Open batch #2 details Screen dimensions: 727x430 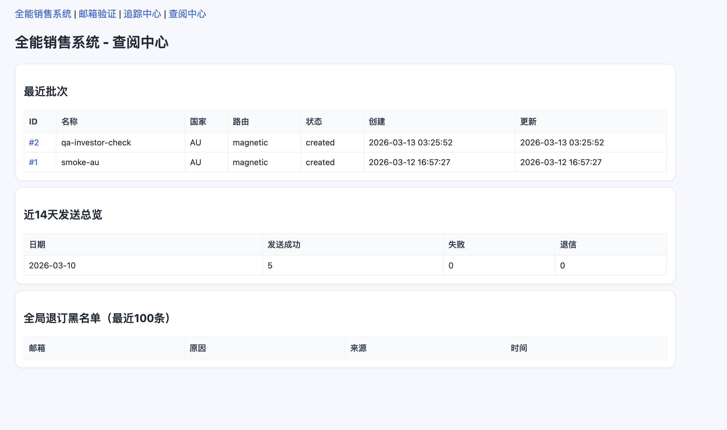click(34, 142)
